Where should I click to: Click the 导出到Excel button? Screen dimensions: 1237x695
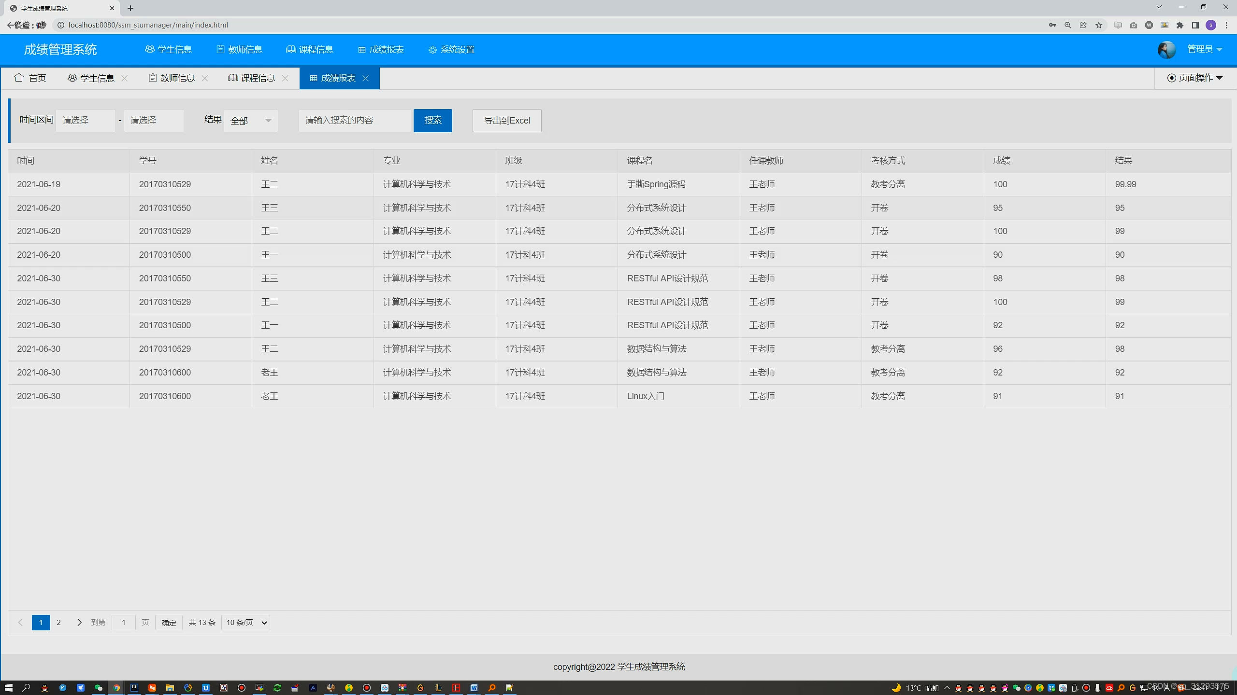click(506, 120)
